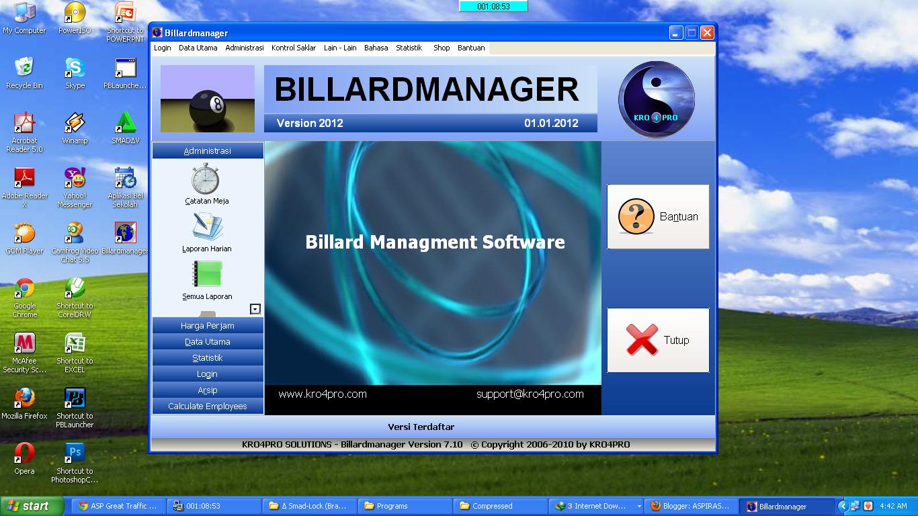Click the Tutup red X button
The width and height of the screenshot is (918, 516).
[x=658, y=340]
